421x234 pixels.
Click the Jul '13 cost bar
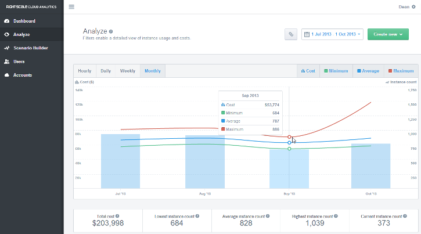pos(121,161)
